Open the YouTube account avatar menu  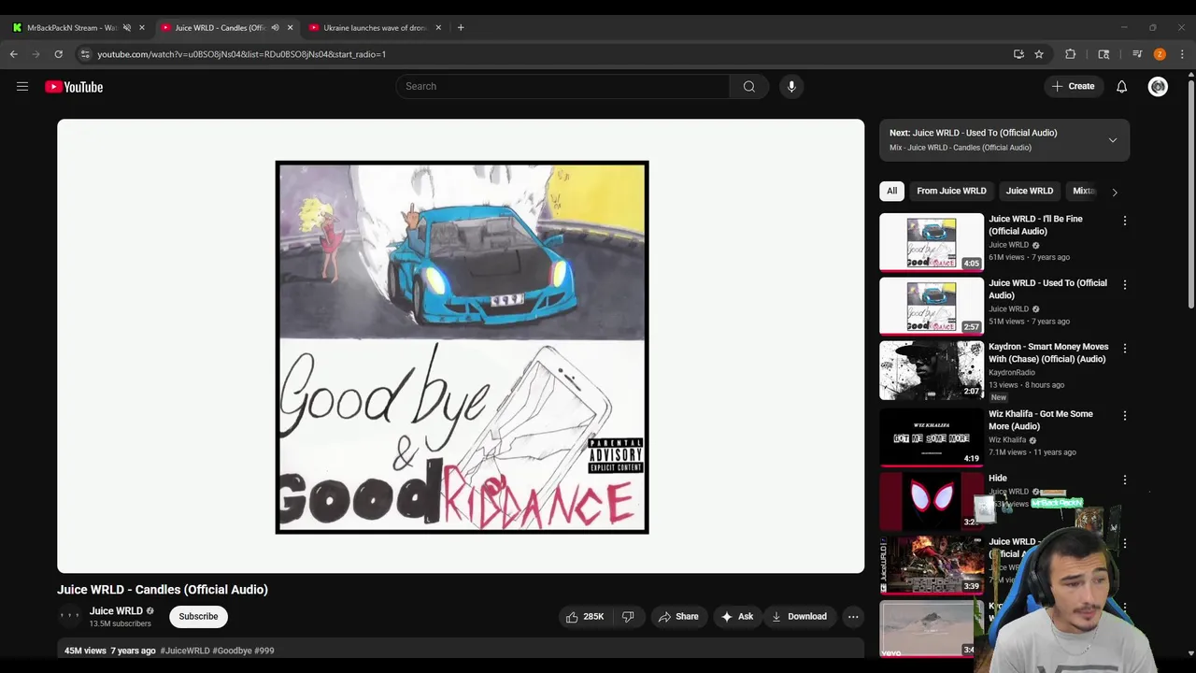tap(1158, 87)
